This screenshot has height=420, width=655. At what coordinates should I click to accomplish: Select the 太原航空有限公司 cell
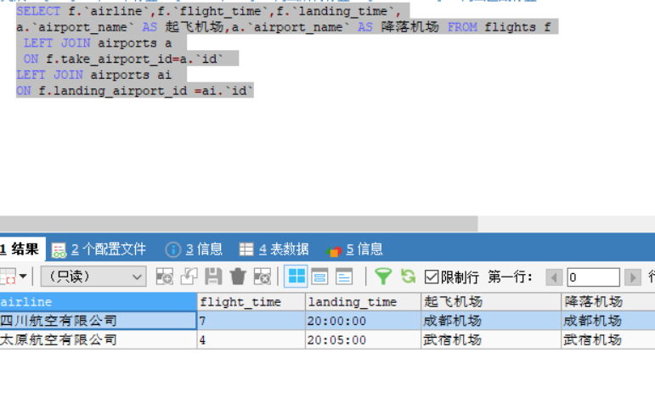[99, 340]
